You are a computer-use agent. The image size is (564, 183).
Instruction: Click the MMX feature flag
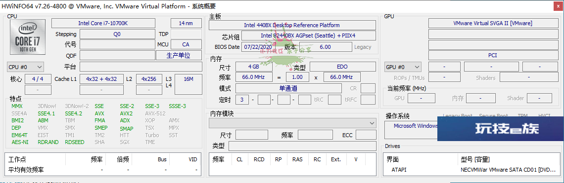tap(17, 106)
